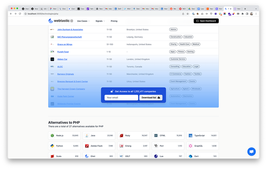Open the Pricing menu item
Screen dimensions: 267x169
tap(114, 21)
